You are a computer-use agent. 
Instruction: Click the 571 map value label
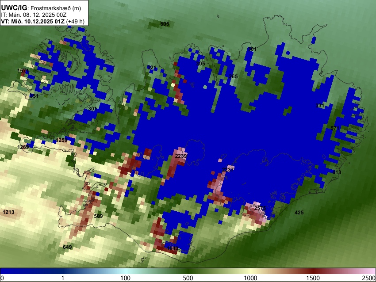tap(335, 128)
